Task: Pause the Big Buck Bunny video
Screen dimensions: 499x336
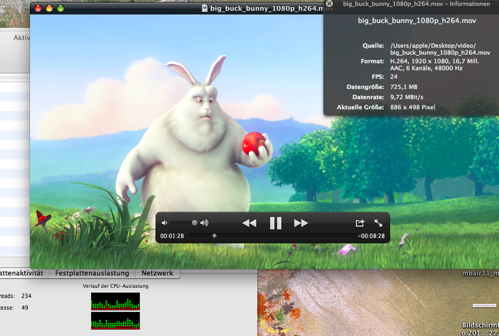Action: tap(275, 223)
